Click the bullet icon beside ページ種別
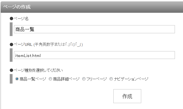This screenshot has width=183, height=109. coord(11,70)
